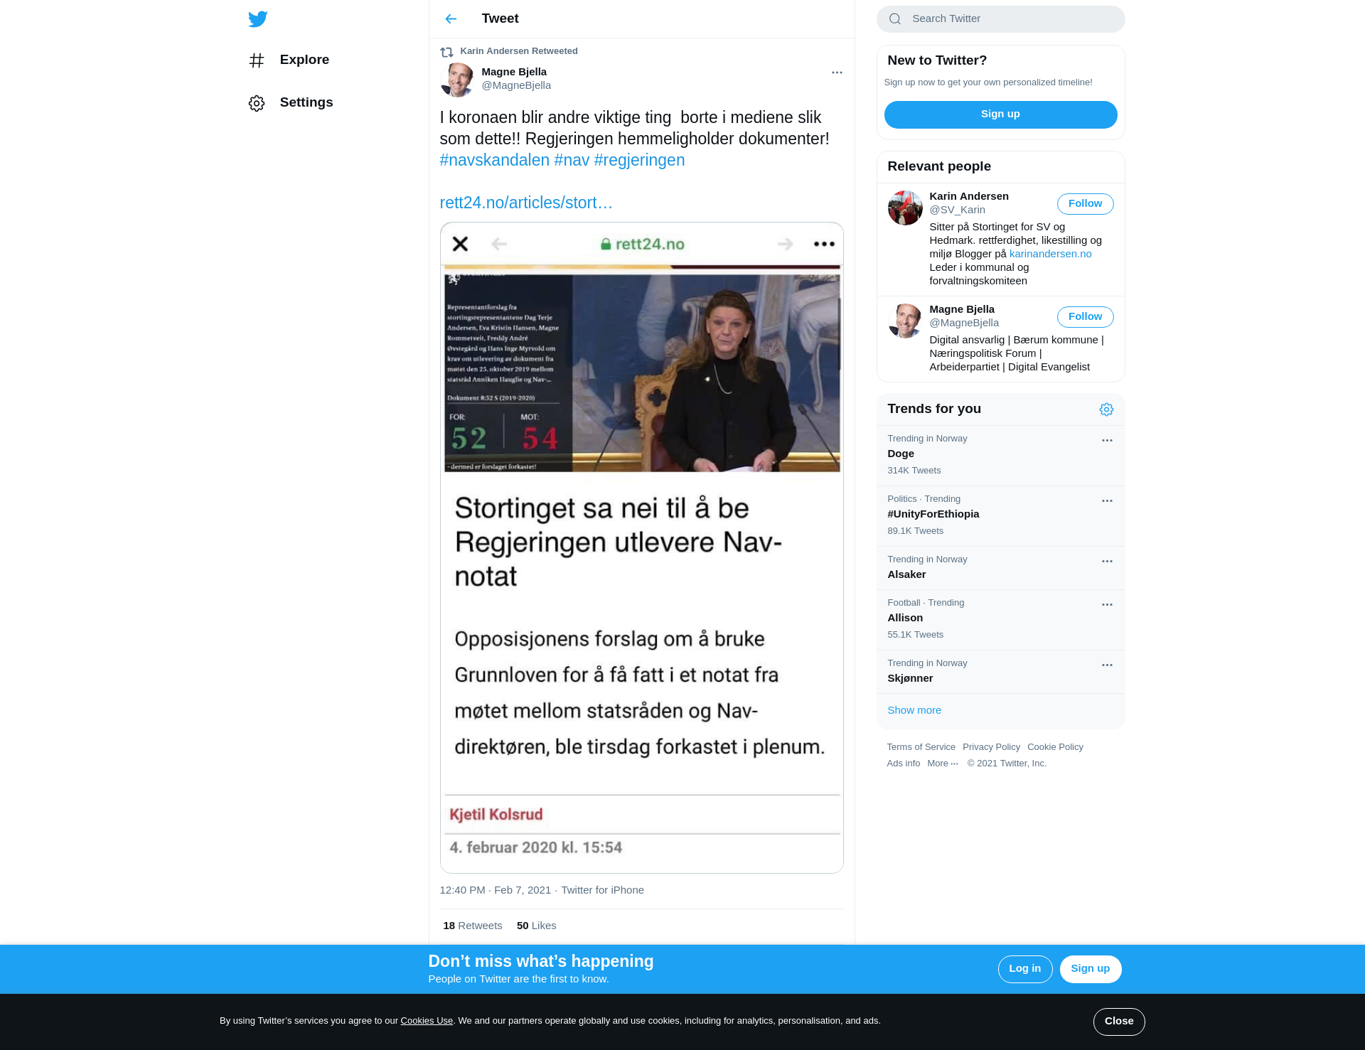Follow Karin Andersen
The width and height of the screenshot is (1365, 1050).
click(1085, 204)
